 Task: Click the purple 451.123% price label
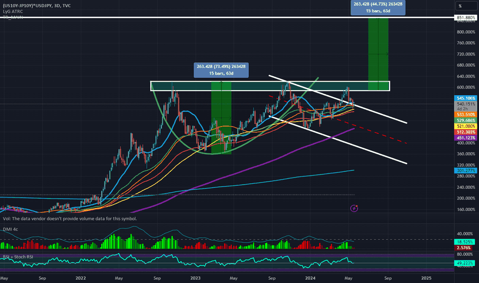pos(466,138)
